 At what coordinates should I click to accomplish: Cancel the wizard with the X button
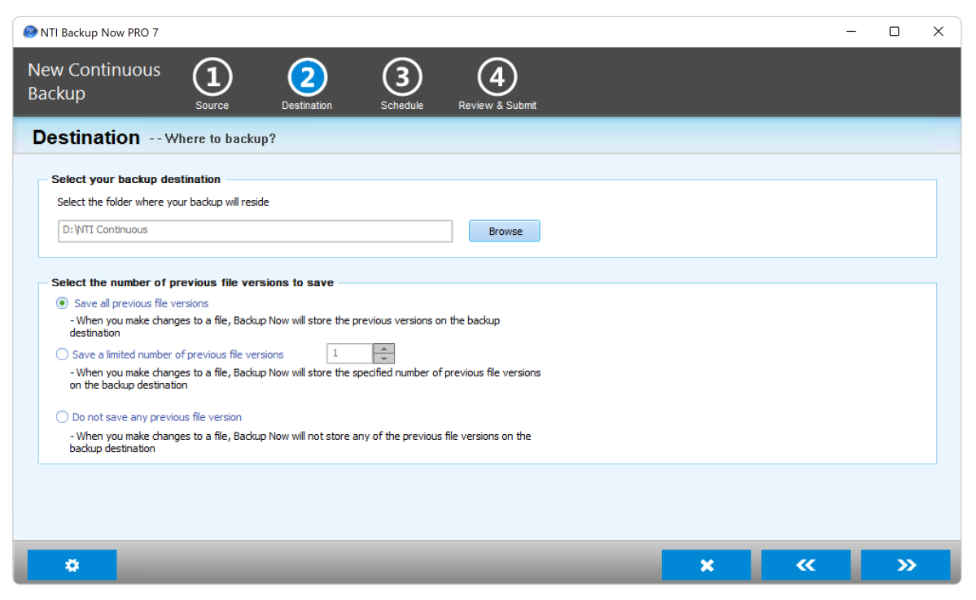(x=706, y=564)
